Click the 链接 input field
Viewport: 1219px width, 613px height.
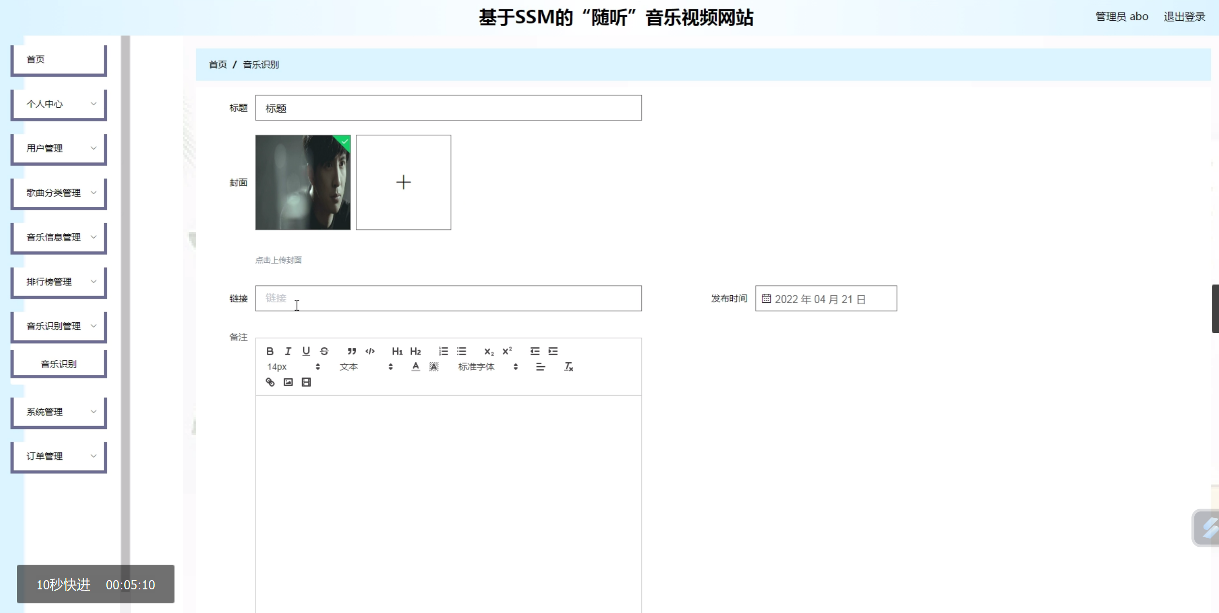tap(448, 298)
